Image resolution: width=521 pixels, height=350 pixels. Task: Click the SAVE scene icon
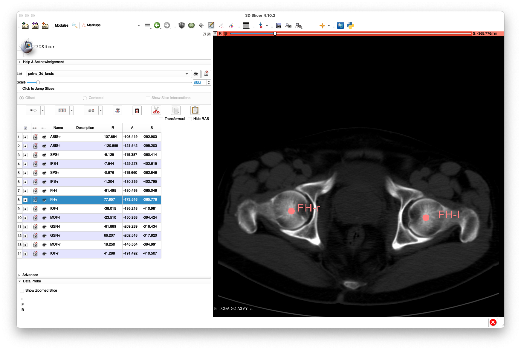coord(45,25)
